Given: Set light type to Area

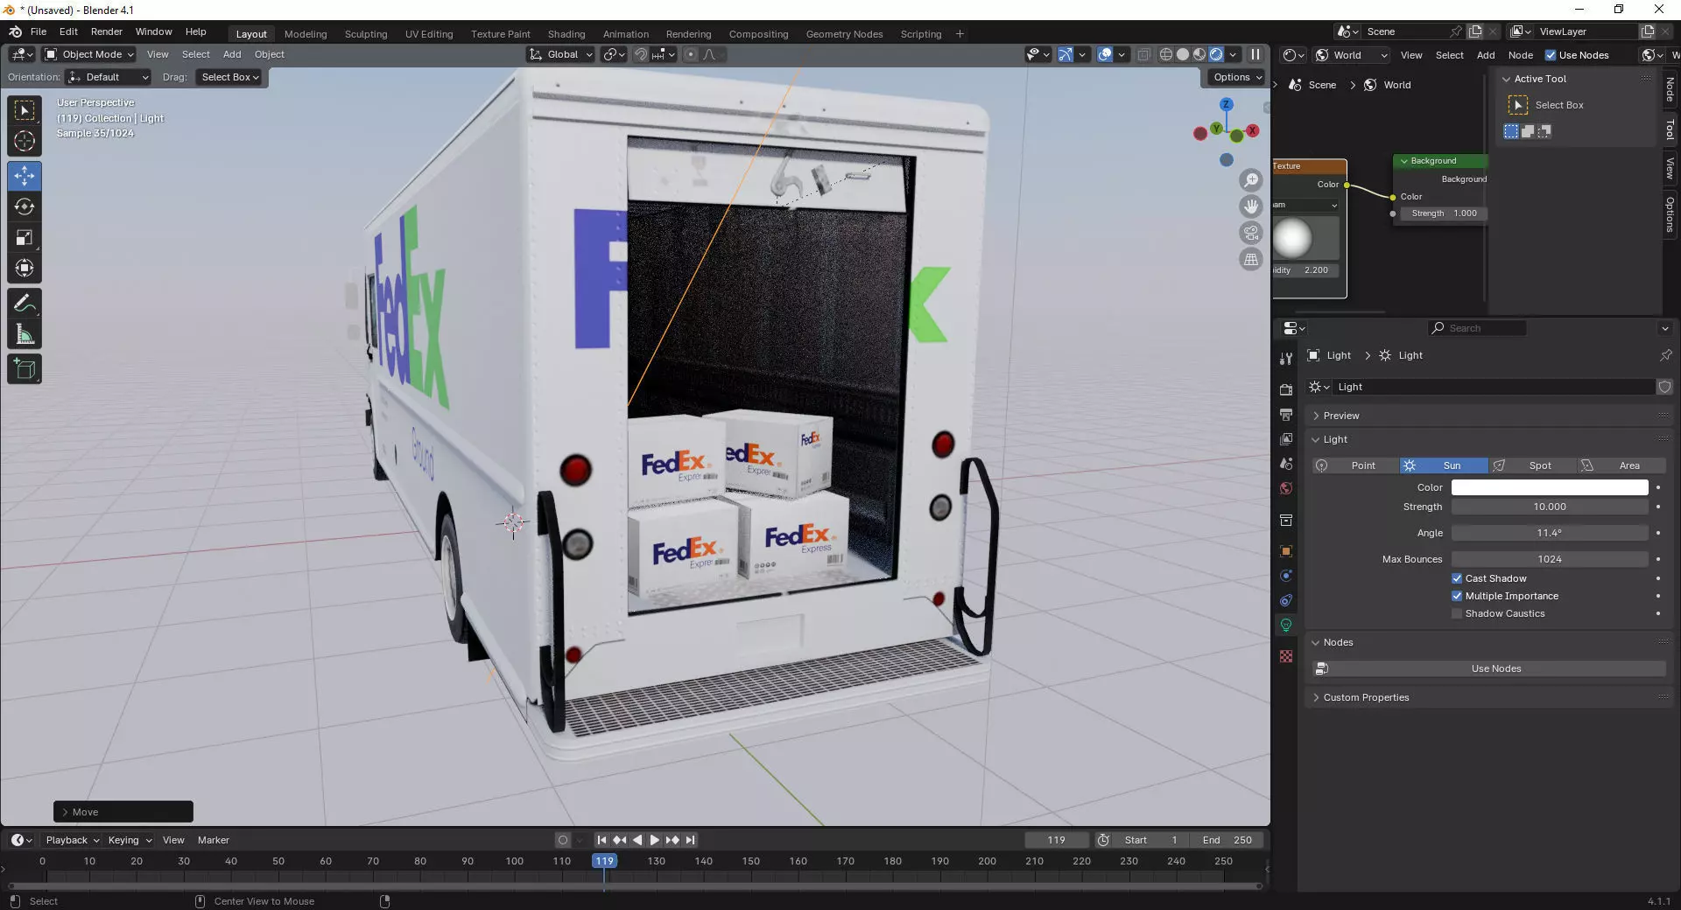Looking at the screenshot, I should point(1621,465).
